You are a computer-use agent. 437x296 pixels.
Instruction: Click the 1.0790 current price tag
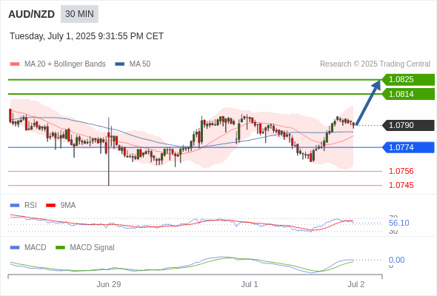click(408, 125)
